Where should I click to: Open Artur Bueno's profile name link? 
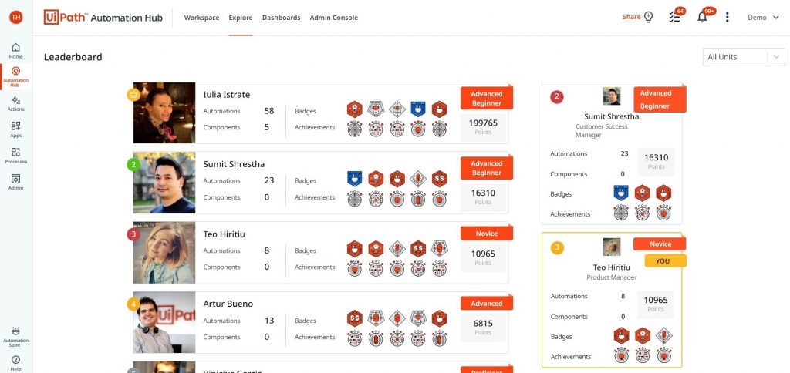coord(228,304)
